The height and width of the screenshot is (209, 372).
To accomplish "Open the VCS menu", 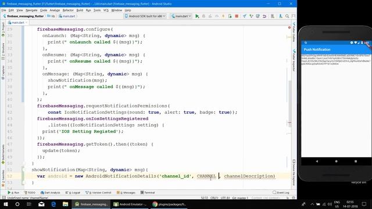I will pyautogui.click(x=106, y=10).
